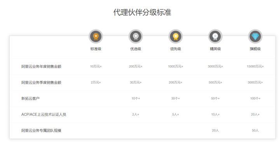The image size is (280, 142).
Task: Select the page title 代理伙伴分级标准
Action: coord(142,12)
